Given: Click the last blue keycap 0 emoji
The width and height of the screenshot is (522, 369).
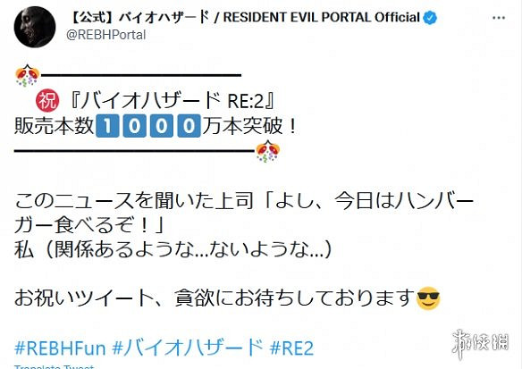Looking at the screenshot, I should tap(189, 126).
